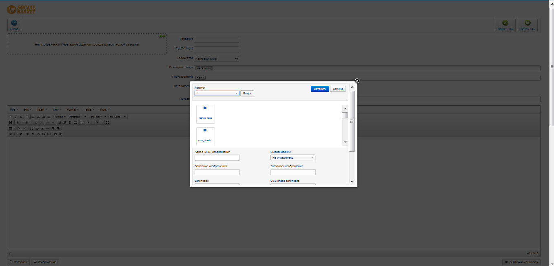
Task: Expand the text color picker arrow
Action: click(x=93, y=122)
